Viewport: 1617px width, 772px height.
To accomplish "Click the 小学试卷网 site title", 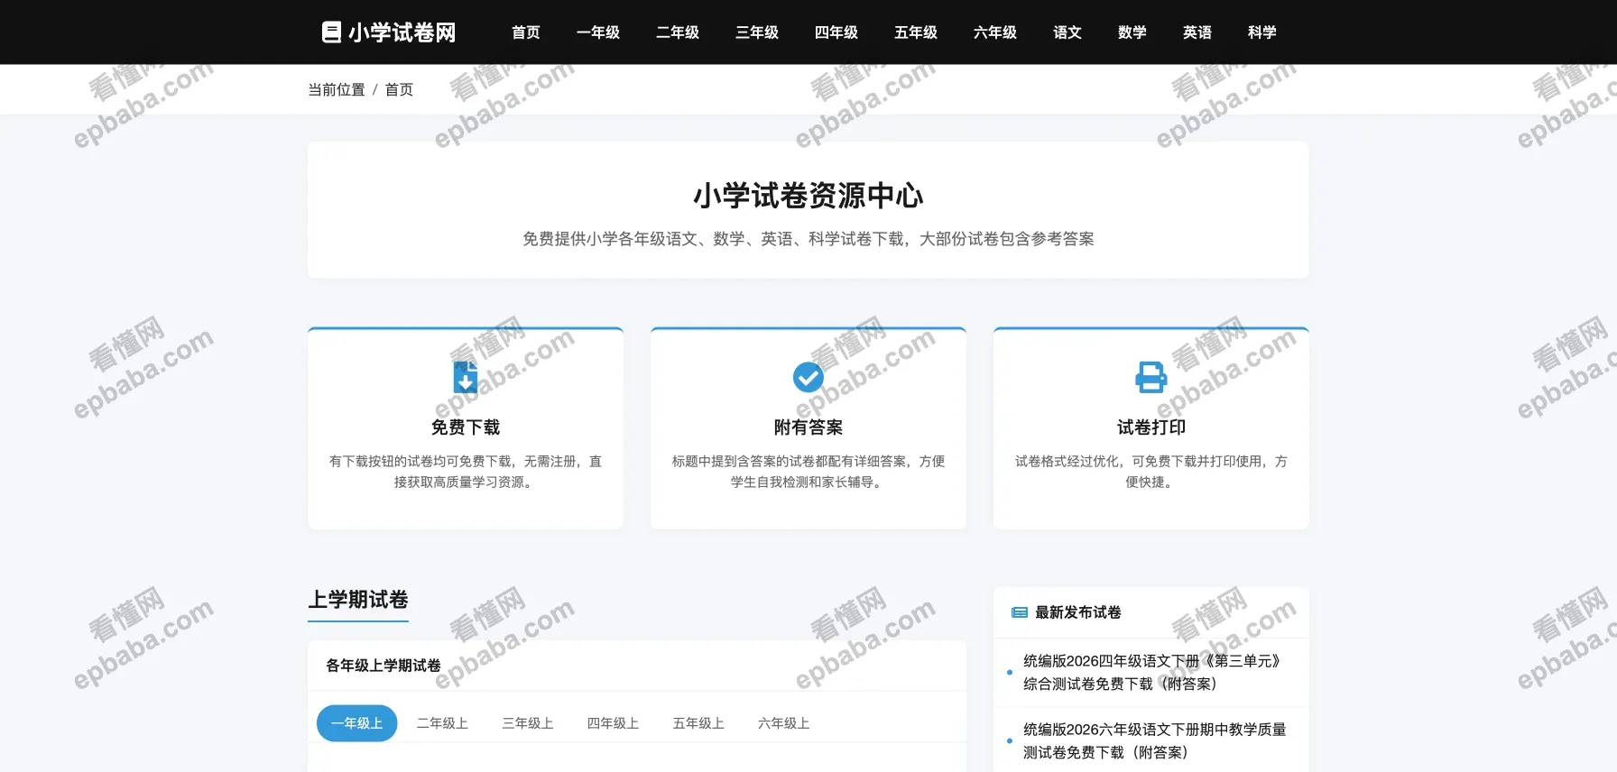I will point(402,32).
